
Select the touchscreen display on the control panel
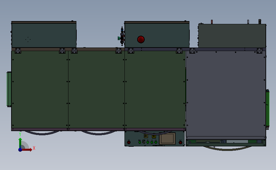[x=167, y=138]
